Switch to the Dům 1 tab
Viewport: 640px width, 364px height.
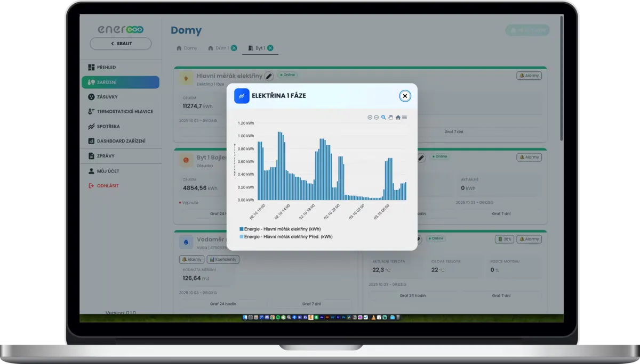[218, 48]
